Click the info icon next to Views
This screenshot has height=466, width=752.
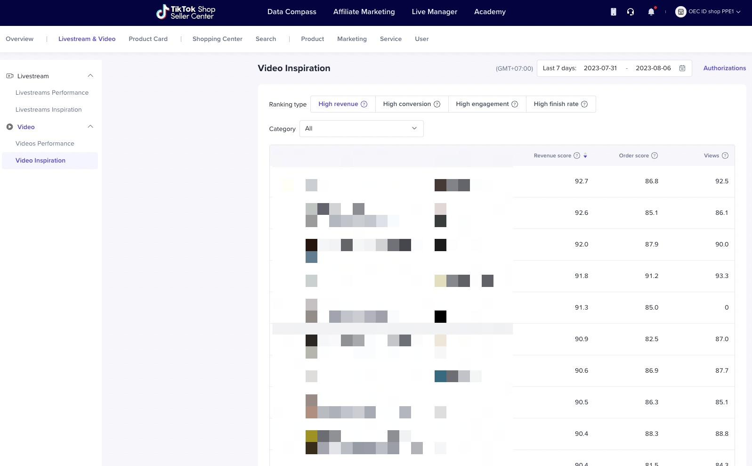[725, 155]
